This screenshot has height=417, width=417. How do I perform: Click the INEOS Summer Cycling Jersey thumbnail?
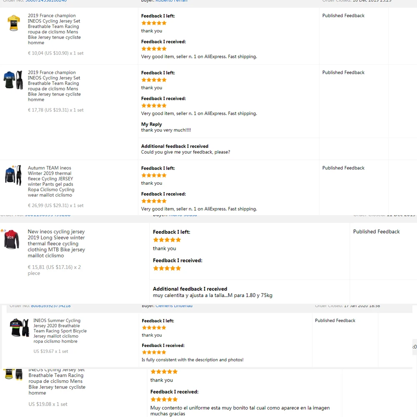[20, 328]
